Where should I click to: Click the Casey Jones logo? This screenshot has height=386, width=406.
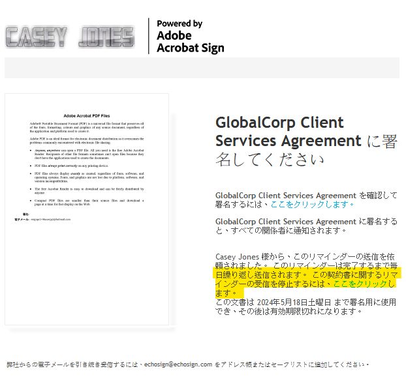pyautogui.click(x=70, y=37)
